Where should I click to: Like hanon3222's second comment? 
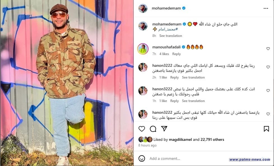268,91
